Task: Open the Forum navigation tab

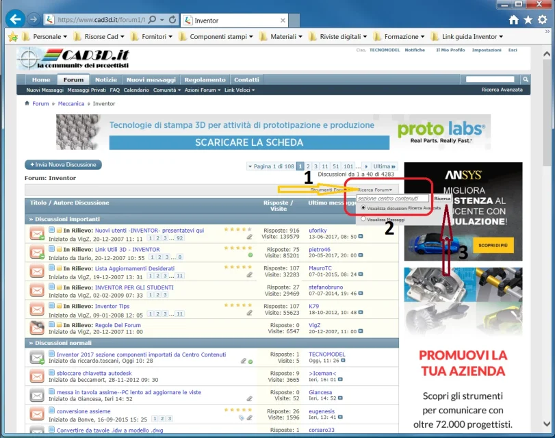Action: 74,79
